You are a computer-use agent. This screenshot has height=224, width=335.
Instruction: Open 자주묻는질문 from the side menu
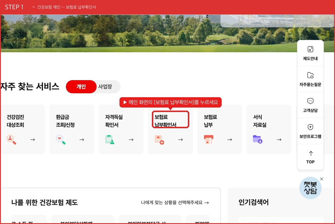point(310,79)
